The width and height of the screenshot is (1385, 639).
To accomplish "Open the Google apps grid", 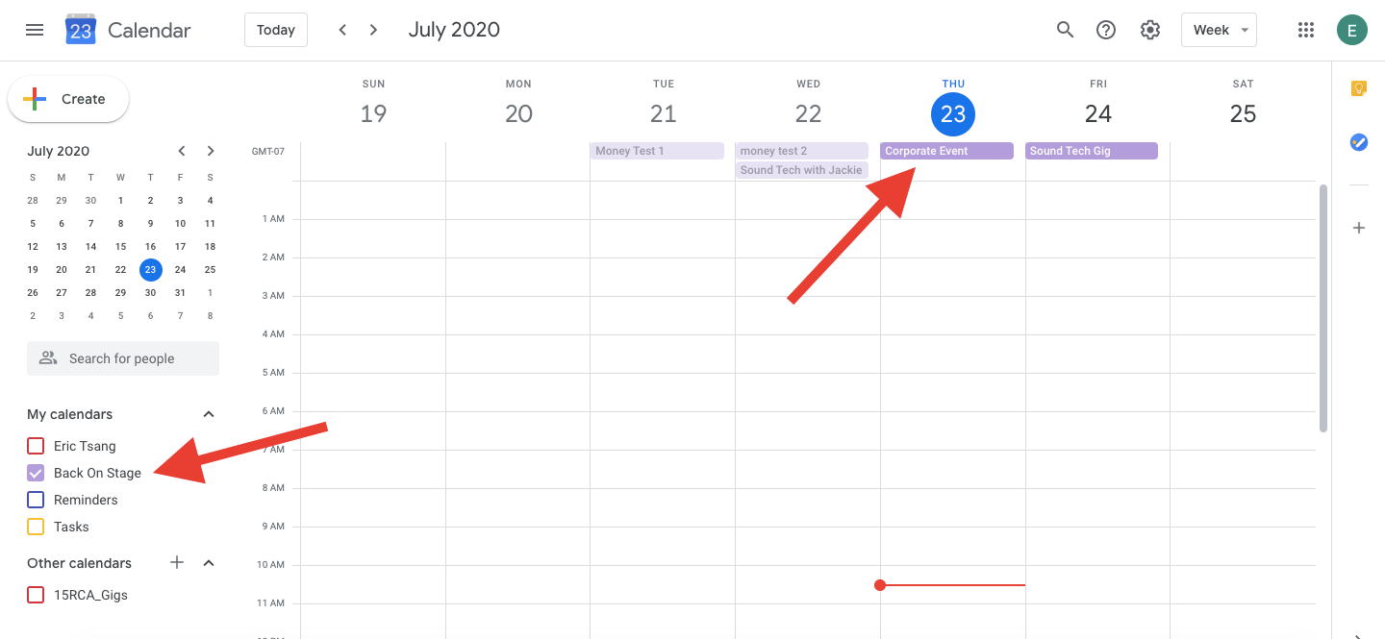I will (x=1305, y=30).
